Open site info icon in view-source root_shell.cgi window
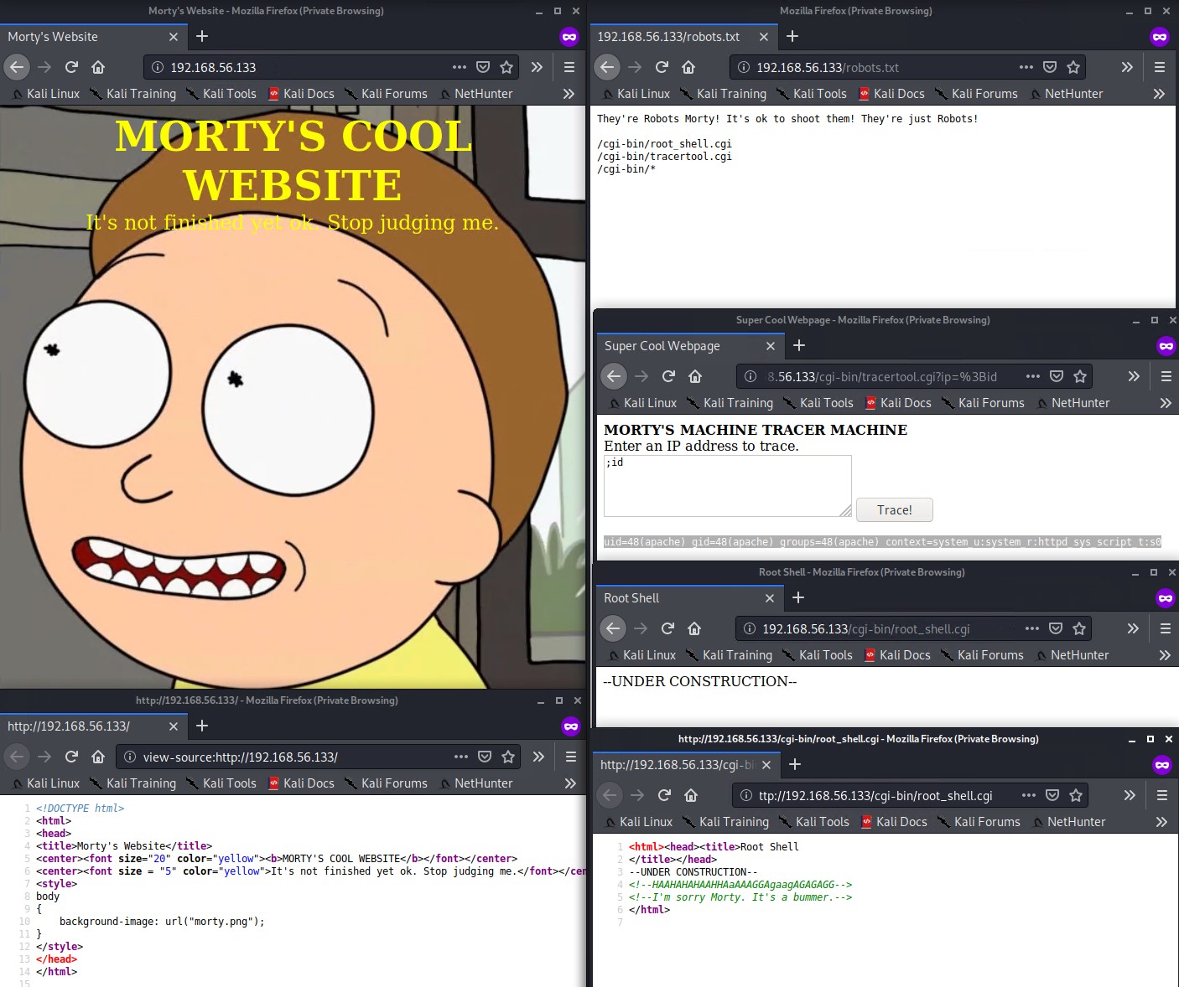 point(745,795)
